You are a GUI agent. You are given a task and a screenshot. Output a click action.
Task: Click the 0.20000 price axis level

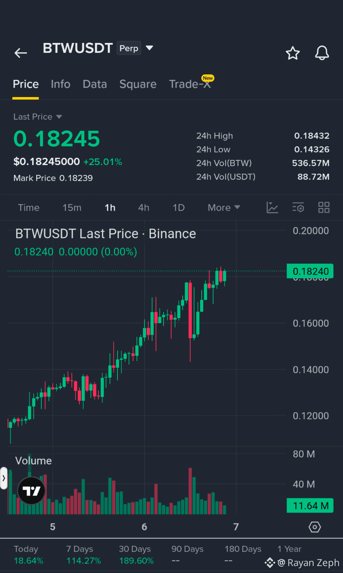click(311, 231)
